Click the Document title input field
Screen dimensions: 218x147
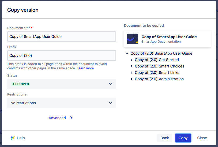pyautogui.click(x=61, y=37)
